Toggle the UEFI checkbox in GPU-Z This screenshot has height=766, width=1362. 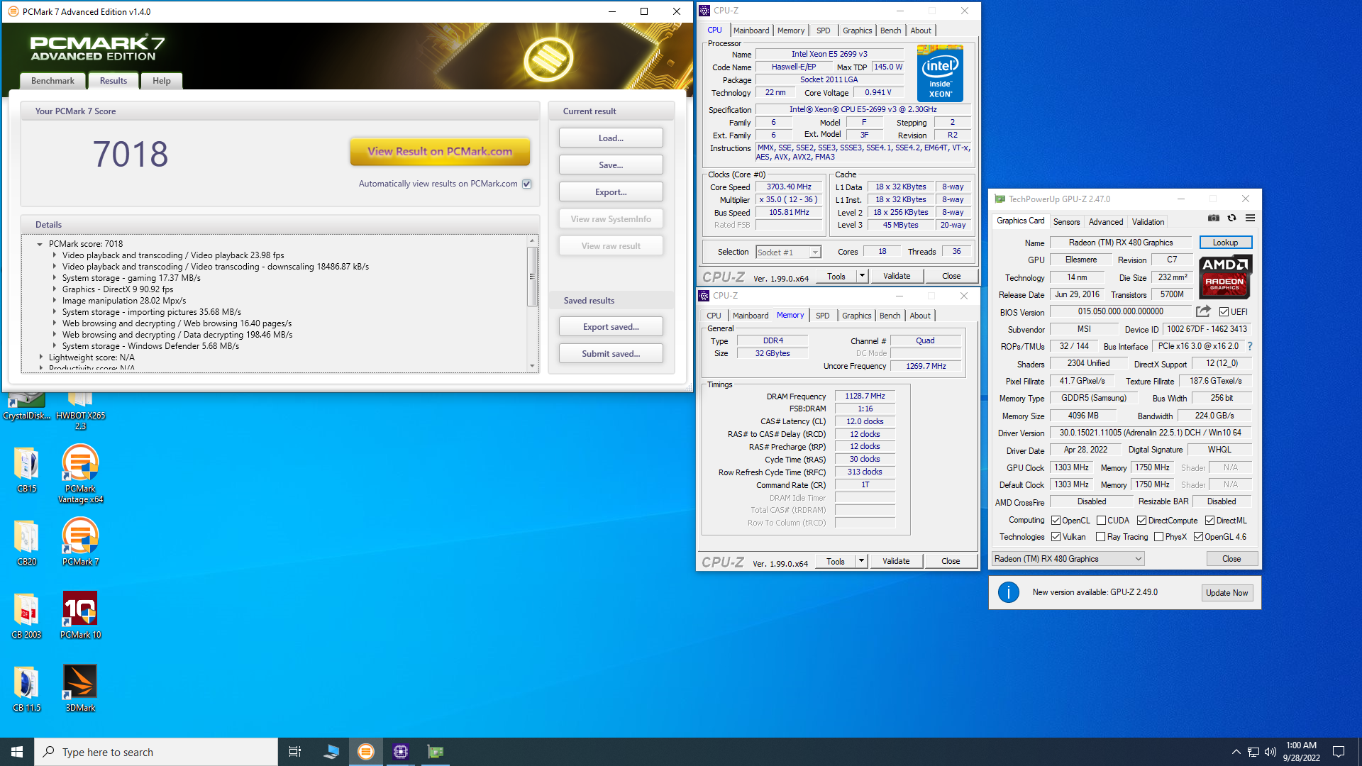(1224, 312)
